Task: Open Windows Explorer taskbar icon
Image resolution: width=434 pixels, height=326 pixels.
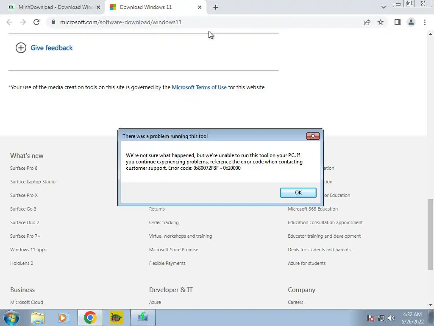Action: tap(38, 318)
